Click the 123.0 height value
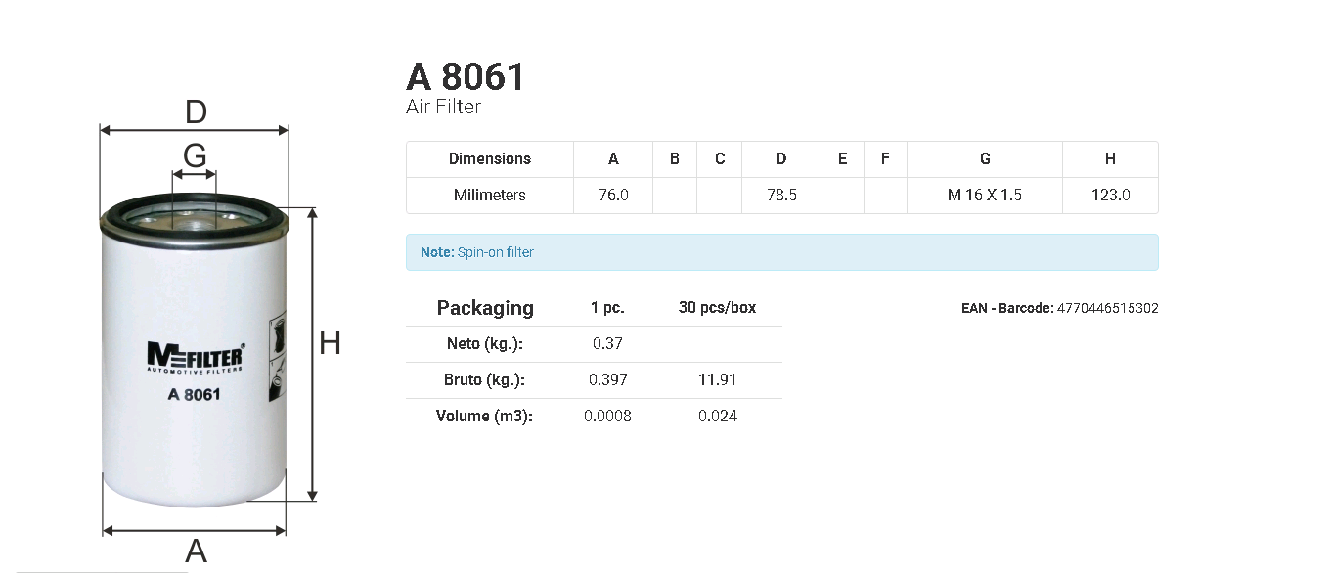The height and width of the screenshot is (573, 1332). 1110,195
